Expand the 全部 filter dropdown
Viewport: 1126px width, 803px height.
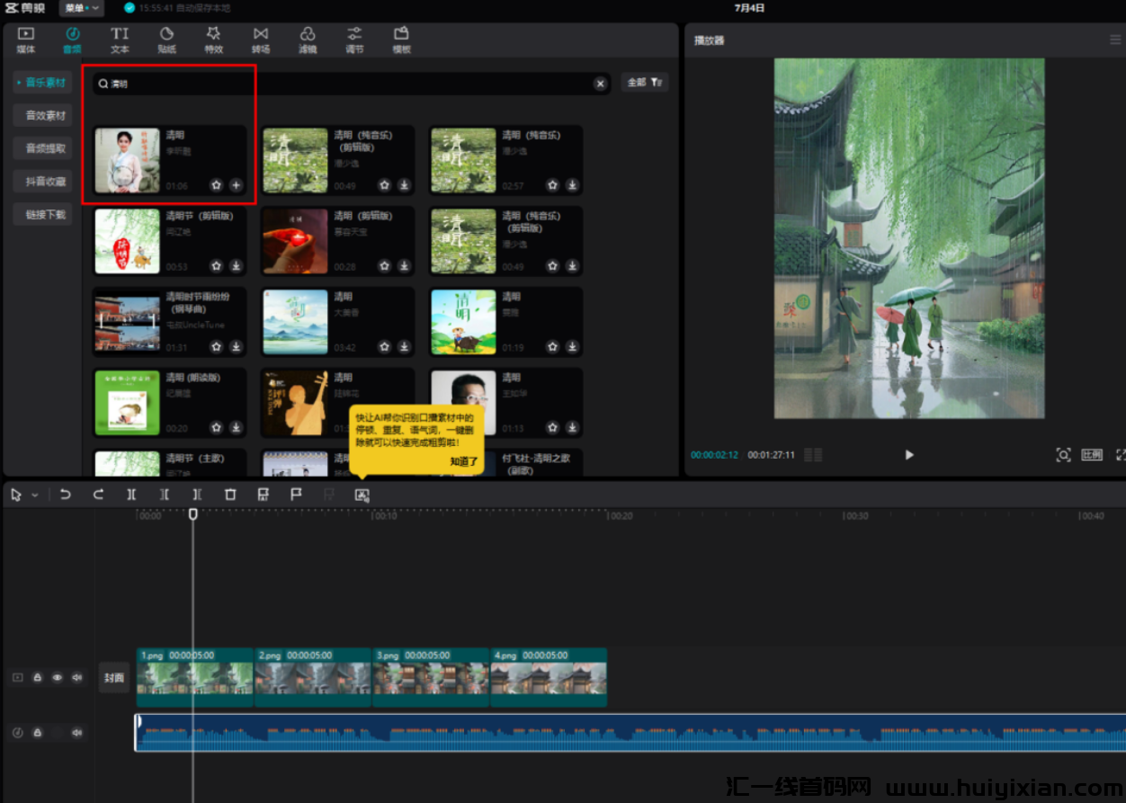pos(645,83)
